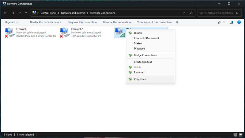Click TAP-Windows Adapter V9 text
This screenshot has height=138, width=245.
coord(86,36)
